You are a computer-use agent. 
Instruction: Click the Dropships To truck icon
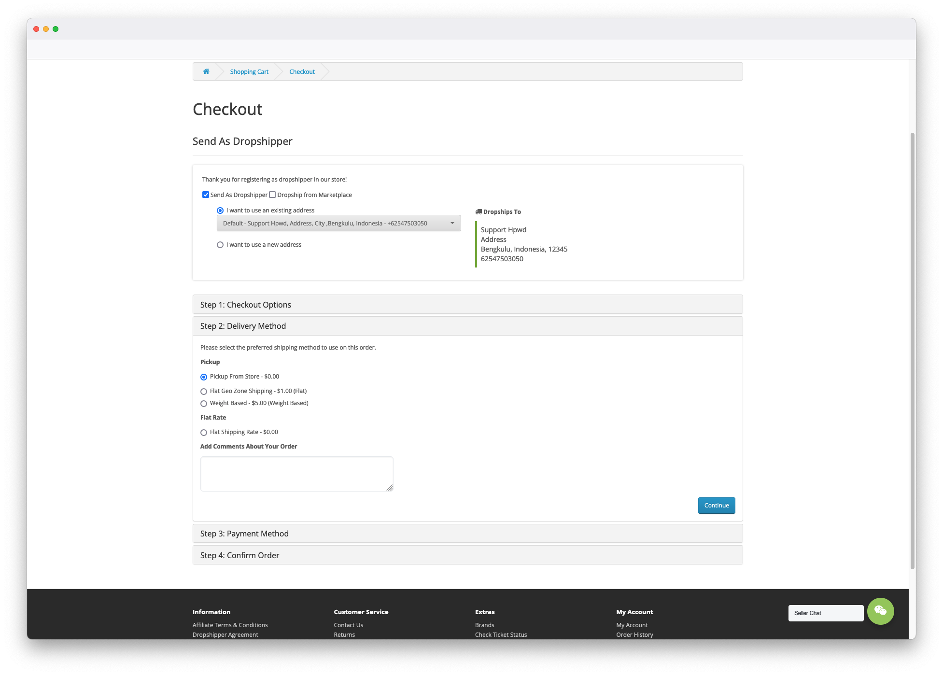click(x=479, y=211)
